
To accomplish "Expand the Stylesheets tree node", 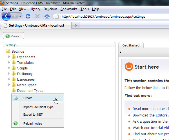I will (9, 57).
